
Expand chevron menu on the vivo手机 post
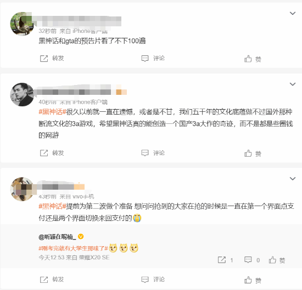pyautogui.click(x=293, y=179)
